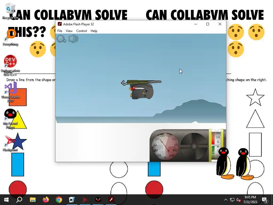Image resolution: width=273 pixels, height=205 pixels.
Task: Close the Adobe Flash Player window
Action: click(x=220, y=24)
